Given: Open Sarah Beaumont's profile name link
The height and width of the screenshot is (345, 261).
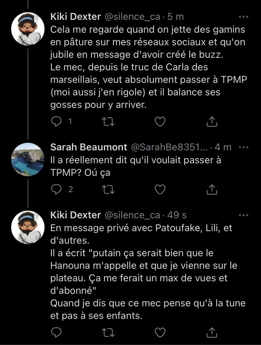Looking at the screenshot, I should (x=89, y=147).
